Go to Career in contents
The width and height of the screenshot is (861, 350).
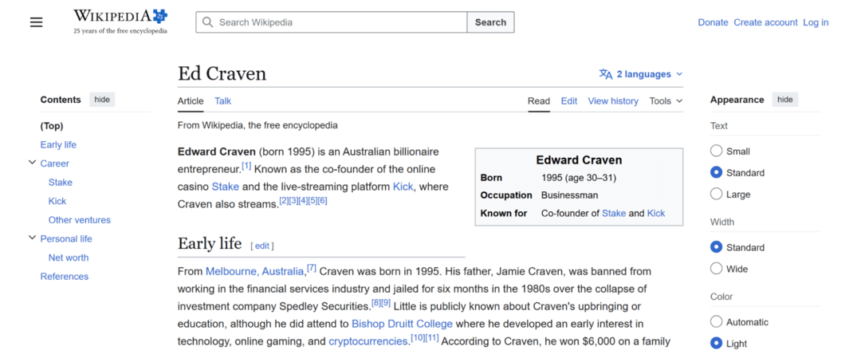click(x=55, y=163)
